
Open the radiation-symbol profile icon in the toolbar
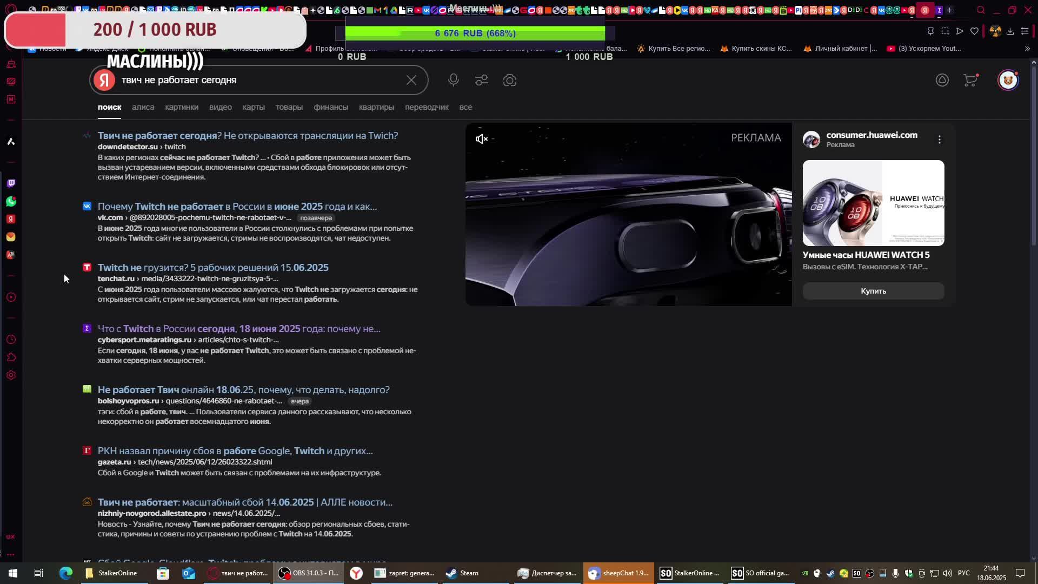995,31
